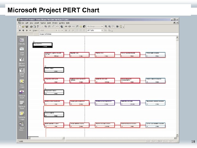
Task: Toggle Italic formatting
Action: point(69,30)
